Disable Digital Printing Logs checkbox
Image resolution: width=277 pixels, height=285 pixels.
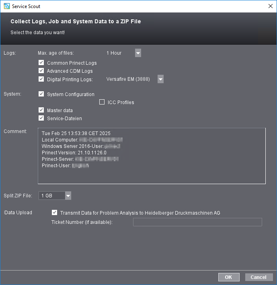tap(41, 79)
